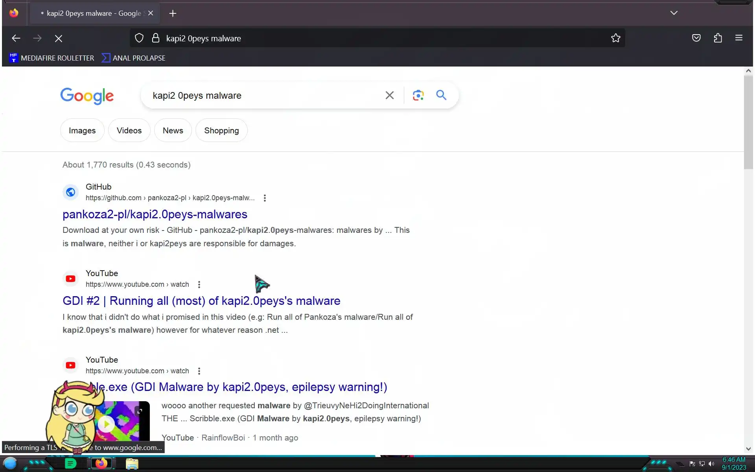Open GDI #2 Running all YouTube result
Image resolution: width=755 pixels, height=472 pixels.
click(x=201, y=301)
